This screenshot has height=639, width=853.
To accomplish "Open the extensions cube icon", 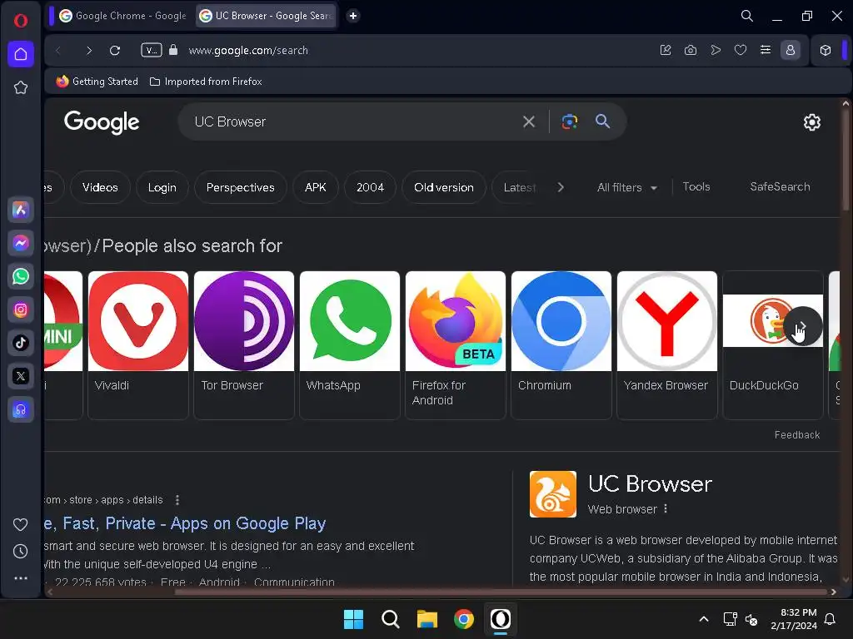I will point(826,51).
